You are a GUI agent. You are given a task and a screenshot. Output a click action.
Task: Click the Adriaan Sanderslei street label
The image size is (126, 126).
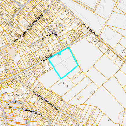click(45, 101)
